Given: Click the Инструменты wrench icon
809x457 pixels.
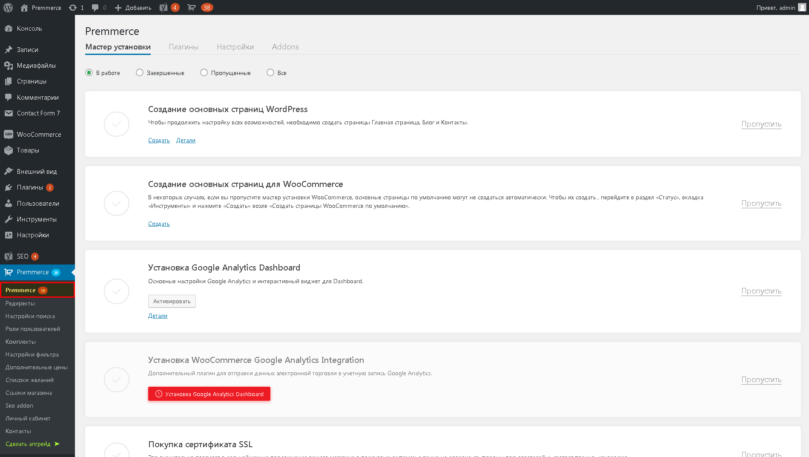Looking at the screenshot, I should [9, 219].
